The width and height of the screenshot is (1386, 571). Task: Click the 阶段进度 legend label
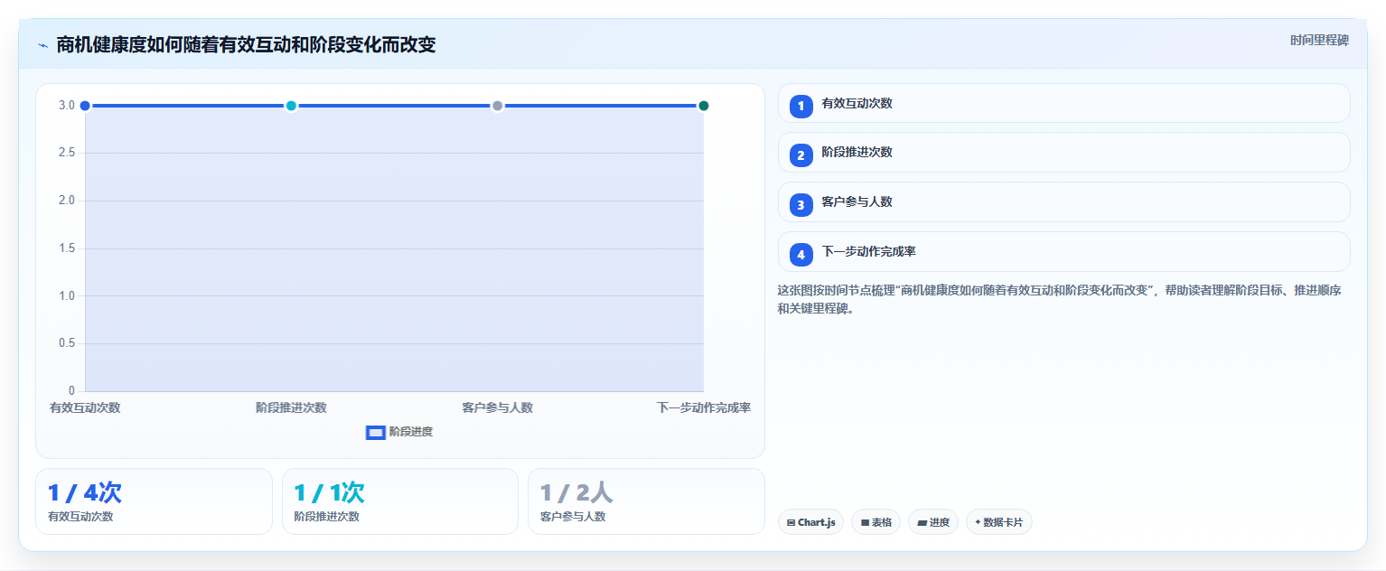pos(411,432)
